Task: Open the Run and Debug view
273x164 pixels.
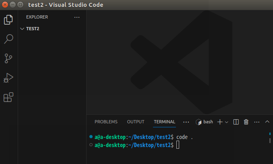Action: pyautogui.click(x=8, y=78)
